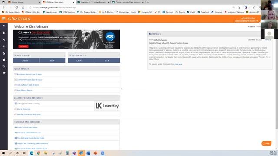Open the user profile icon in sidebar
This screenshot has width=278, height=156.
4,33
